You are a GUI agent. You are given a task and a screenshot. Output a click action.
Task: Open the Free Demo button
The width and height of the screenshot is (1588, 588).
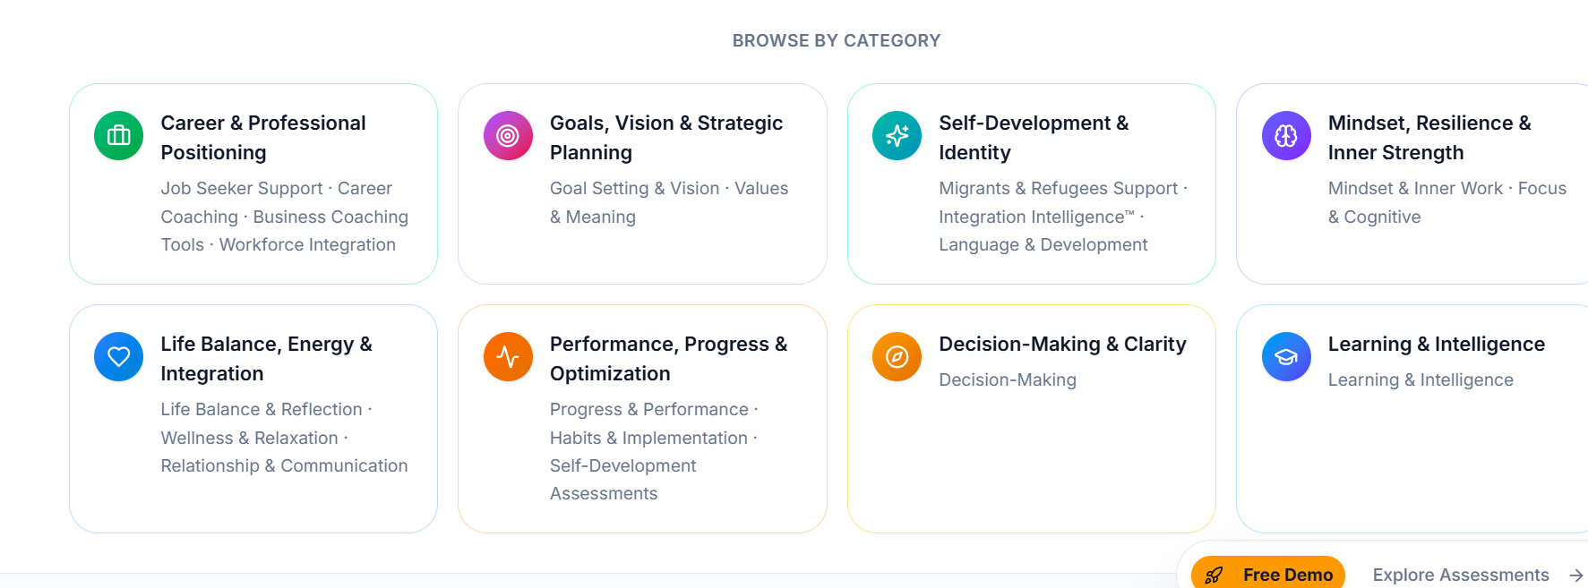point(1268,574)
